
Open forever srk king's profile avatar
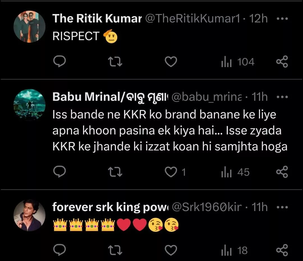click(29, 215)
